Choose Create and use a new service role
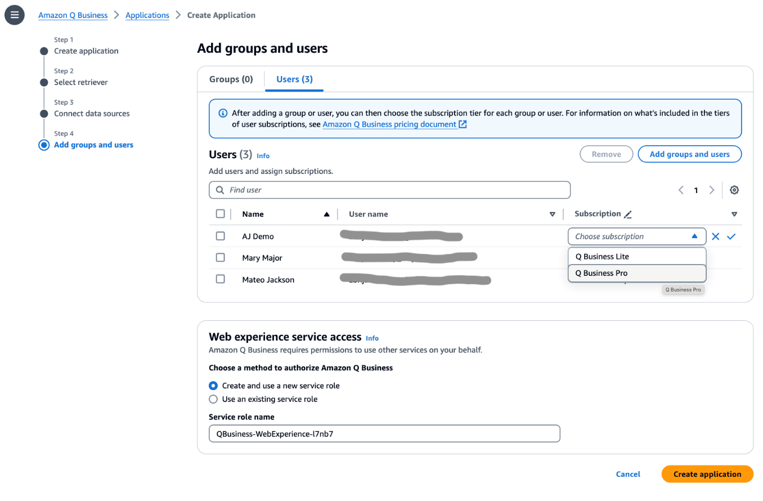 (213, 386)
